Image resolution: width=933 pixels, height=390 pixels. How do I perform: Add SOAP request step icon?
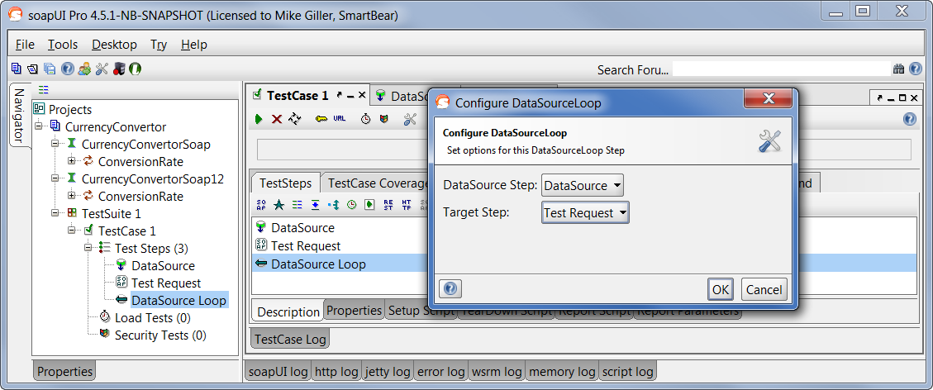[260, 205]
